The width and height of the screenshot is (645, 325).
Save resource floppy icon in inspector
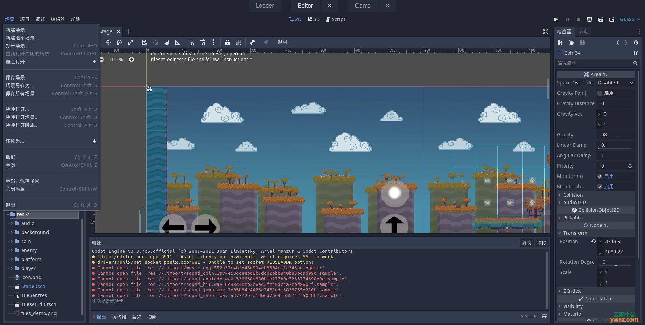pyautogui.click(x=582, y=43)
